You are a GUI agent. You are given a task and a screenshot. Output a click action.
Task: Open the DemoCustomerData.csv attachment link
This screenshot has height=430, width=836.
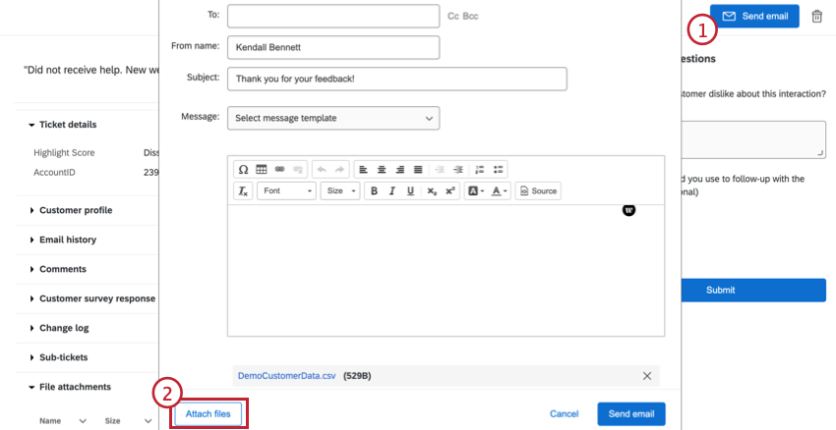click(287, 376)
